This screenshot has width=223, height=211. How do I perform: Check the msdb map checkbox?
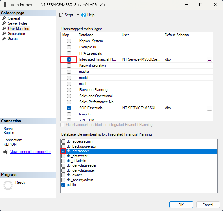pyautogui.click(x=69, y=84)
